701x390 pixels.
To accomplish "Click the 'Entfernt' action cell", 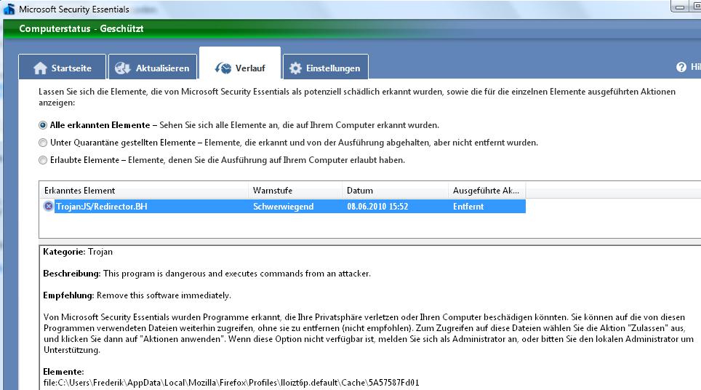I will 468,206.
